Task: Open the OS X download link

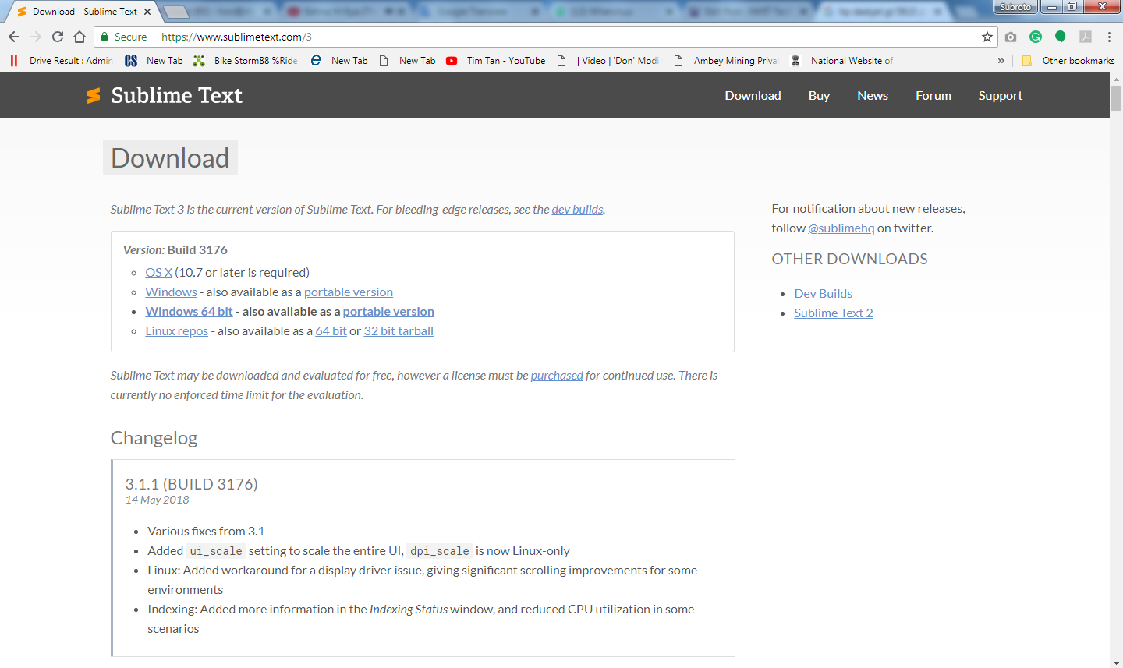Action: click(x=158, y=272)
